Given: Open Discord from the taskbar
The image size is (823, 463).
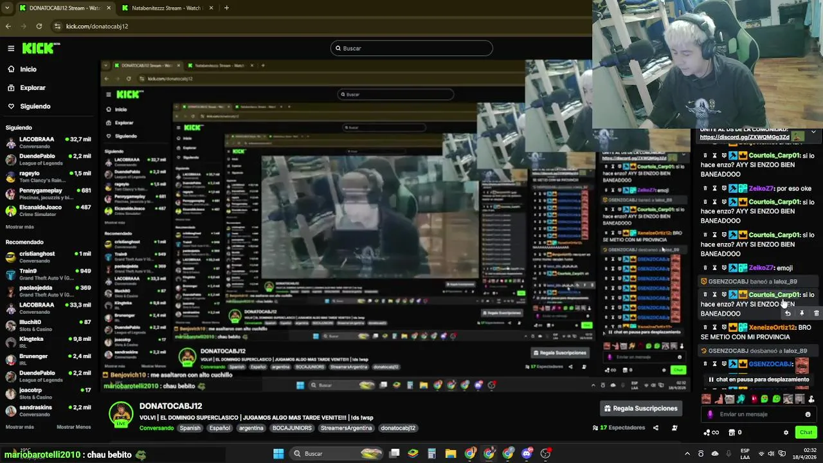Looking at the screenshot, I should click(527, 453).
